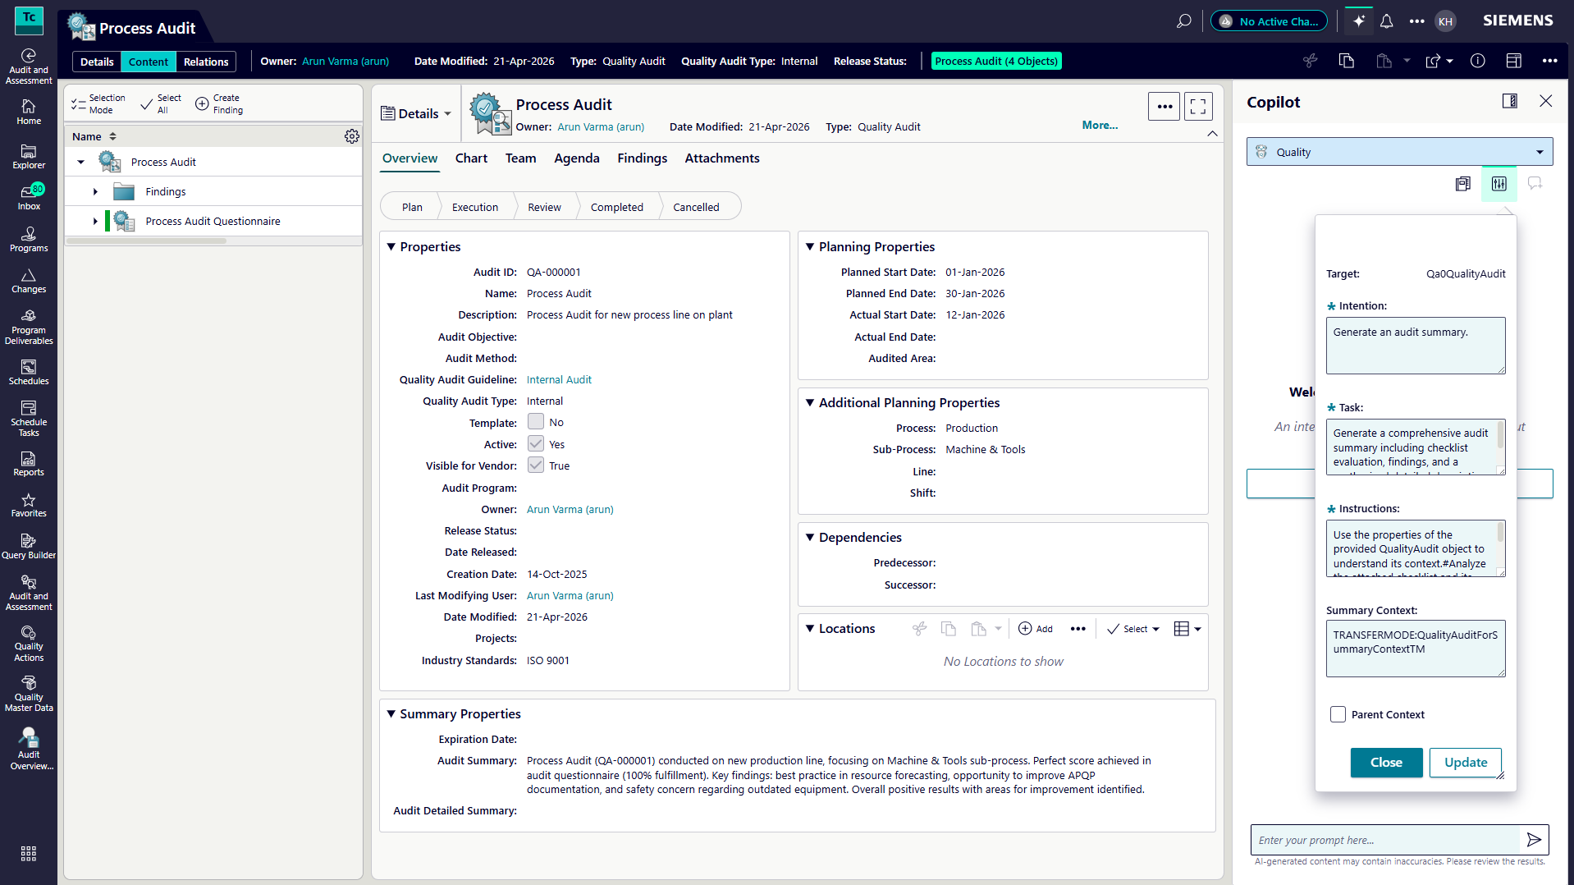
Task: Close the Copilot panel
Action: pos(1546,101)
